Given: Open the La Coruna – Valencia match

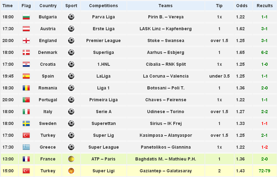Looking at the screenshot, I should pyautogui.click(x=166, y=76).
